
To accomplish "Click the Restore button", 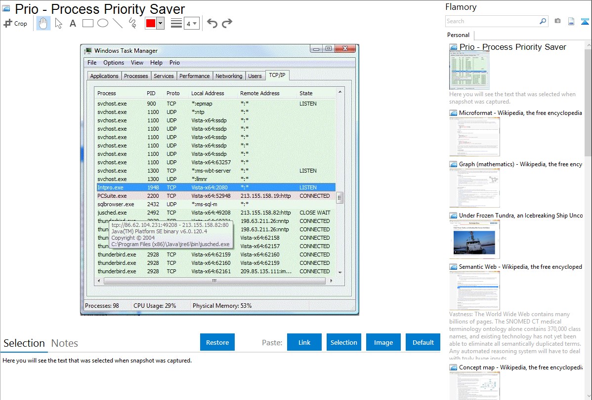I will coord(217,342).
